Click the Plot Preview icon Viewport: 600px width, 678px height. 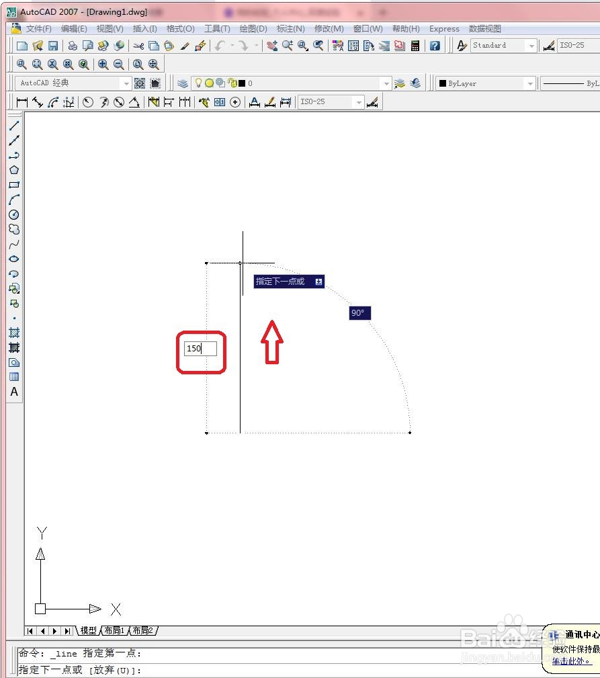[x=88, y=46]
